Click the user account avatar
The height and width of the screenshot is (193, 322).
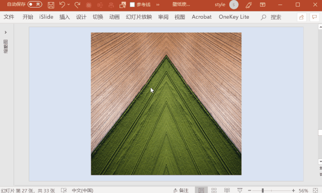point(234,5)
